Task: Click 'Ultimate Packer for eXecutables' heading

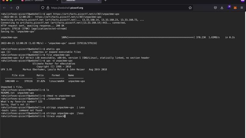Action: (x=54, y=64)
